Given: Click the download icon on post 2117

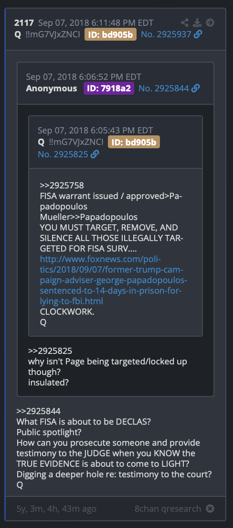Looking at the screenshot, I should [197, 23].
